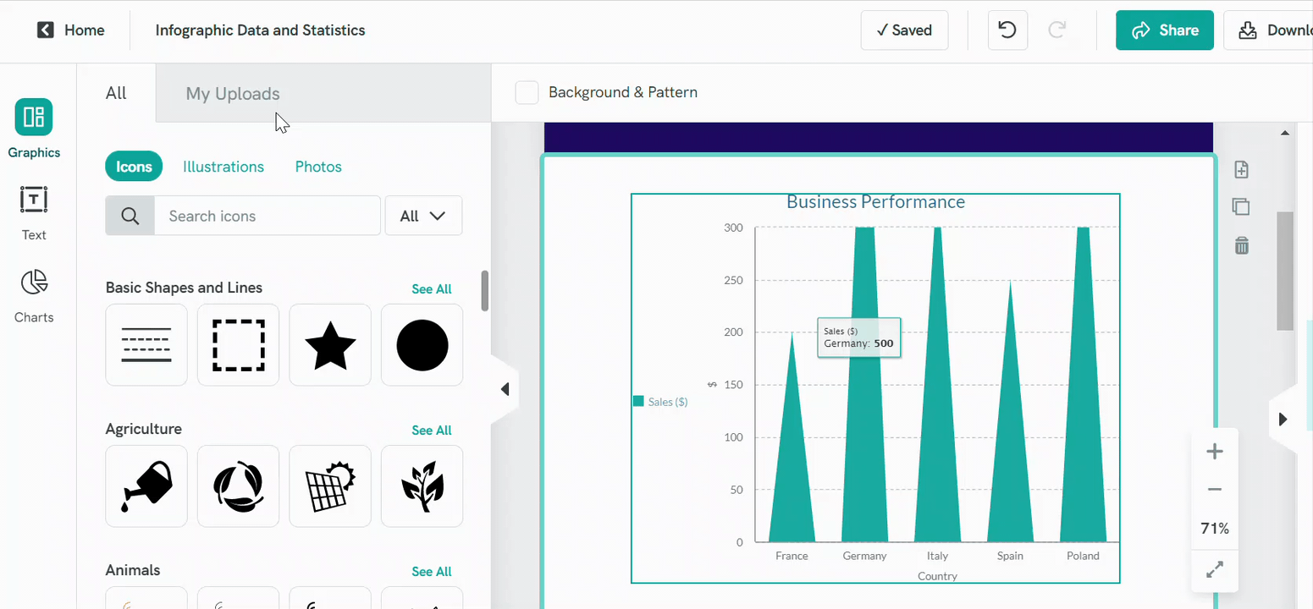Image resolution: width=1313 pixels, height=609 pixels.
Task: Zoom in using the plus icon
Action: pyautogui.click(x=1214, y=451)
